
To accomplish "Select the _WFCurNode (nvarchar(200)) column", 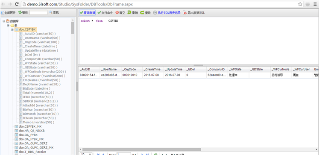I will click(x=44, y=72).
